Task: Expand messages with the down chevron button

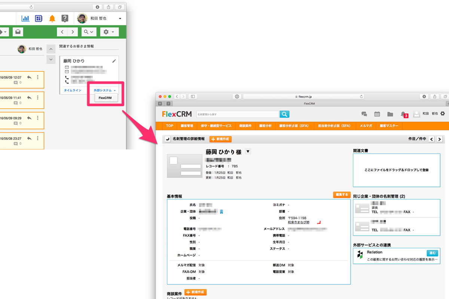Action: pos(51,59)
